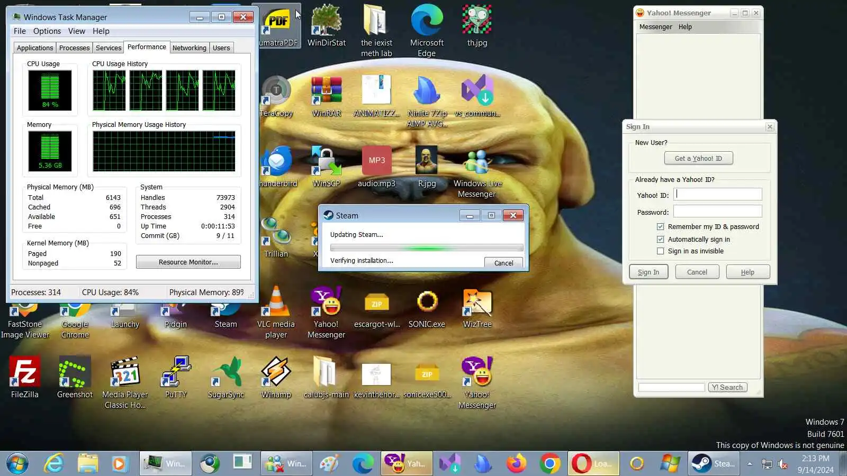Open the Users tab in Task Manager
This screenshot has width=847, height=476.
coord(221,48)
